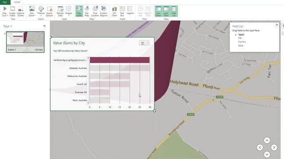Toggle the Tour Editor pane
This screenshot has width=284, height=159.
[158, 11]
